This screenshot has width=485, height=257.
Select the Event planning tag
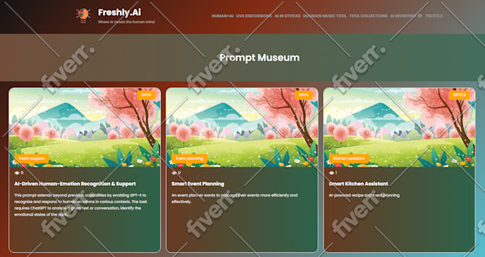coord(189,159)
